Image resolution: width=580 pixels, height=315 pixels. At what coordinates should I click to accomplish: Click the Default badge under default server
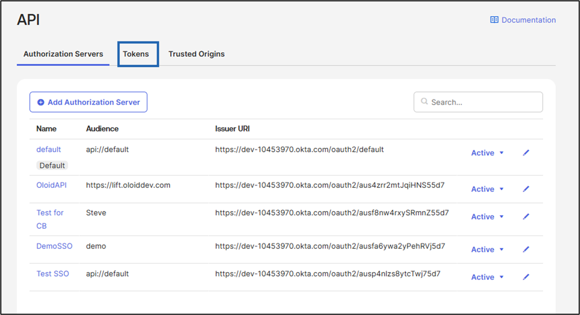coord(52,165)
